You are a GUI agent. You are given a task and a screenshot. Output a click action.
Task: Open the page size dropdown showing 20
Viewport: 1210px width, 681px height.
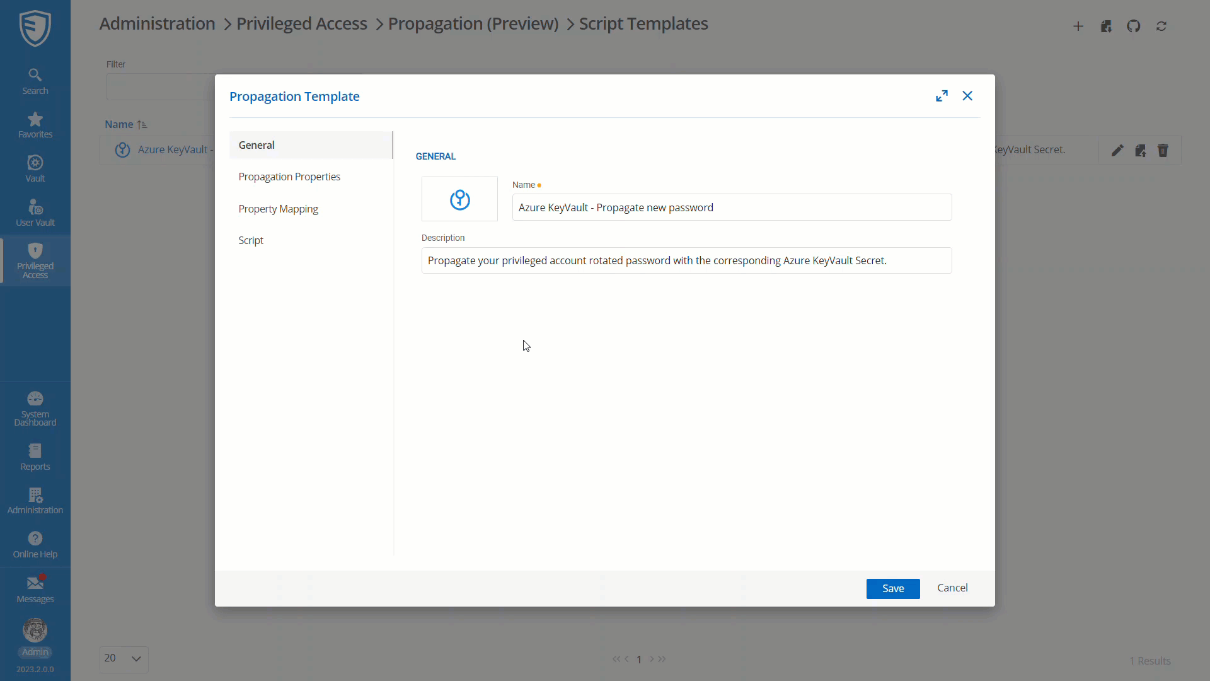[124, 659]
